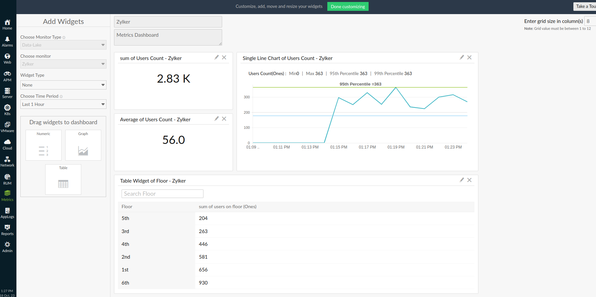This screenshot has height=297, width=596.
Task: Edit the Single Line Chart widget
Action: tap(462, 57)
